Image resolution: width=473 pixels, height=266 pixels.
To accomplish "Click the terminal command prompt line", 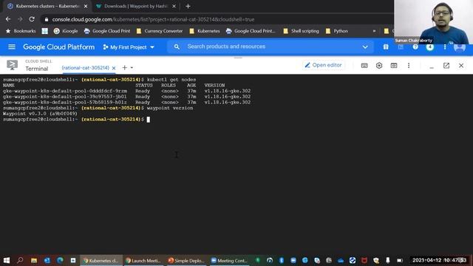I will [x=76, y=120].
